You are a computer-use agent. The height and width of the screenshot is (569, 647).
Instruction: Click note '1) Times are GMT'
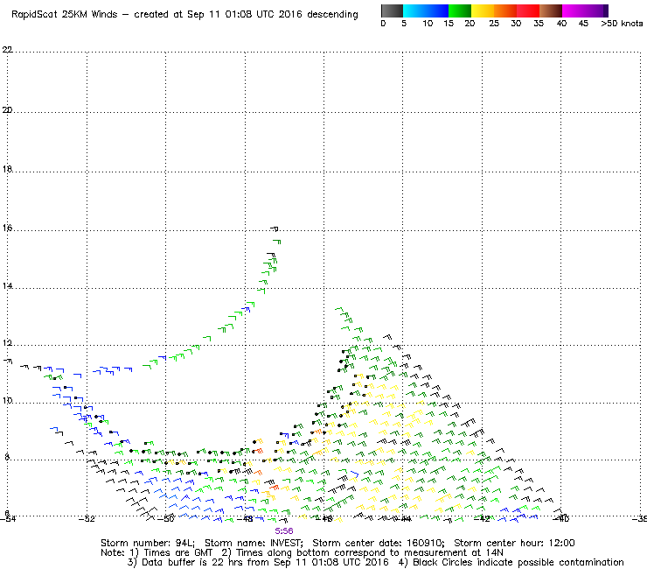pyautogui.click(x=171, y=552)
